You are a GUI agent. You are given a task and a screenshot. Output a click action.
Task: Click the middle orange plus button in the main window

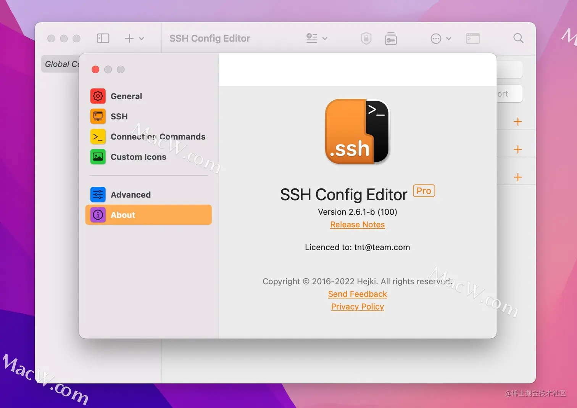point(518,149)
